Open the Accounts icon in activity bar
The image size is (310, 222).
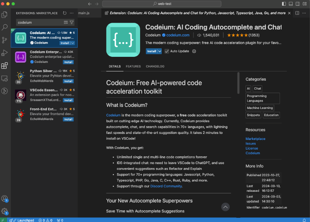(5, 199)
